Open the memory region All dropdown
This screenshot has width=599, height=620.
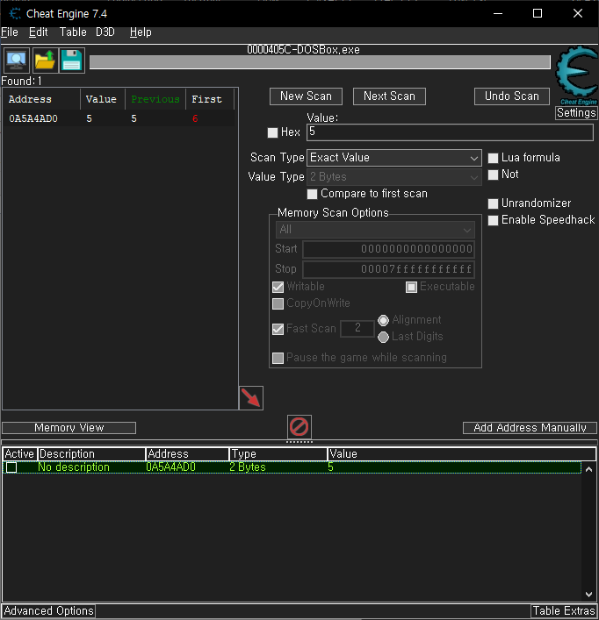pyautogui.click(x=375, y=230)
